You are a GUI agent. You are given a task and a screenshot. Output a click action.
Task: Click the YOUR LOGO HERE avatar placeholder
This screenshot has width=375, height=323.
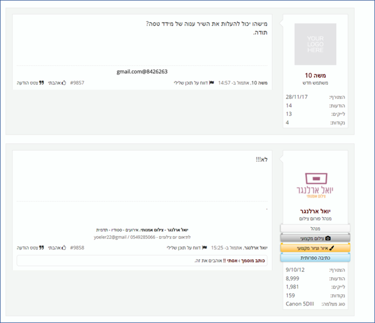[315, 44]
